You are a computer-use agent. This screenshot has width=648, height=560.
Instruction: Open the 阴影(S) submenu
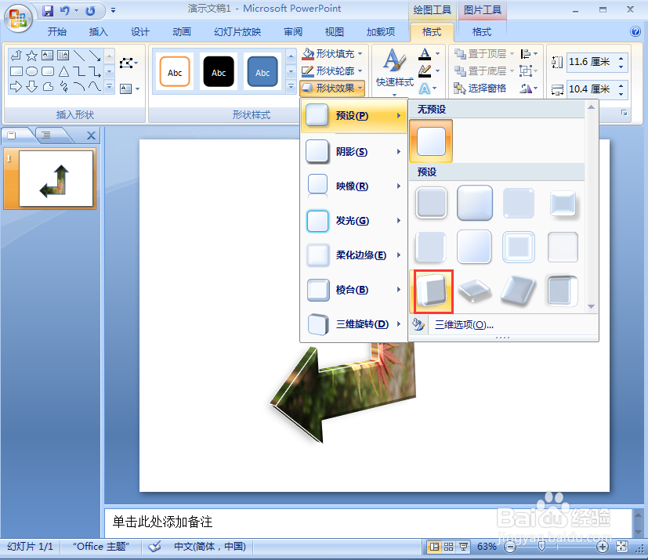coord(355,152)
